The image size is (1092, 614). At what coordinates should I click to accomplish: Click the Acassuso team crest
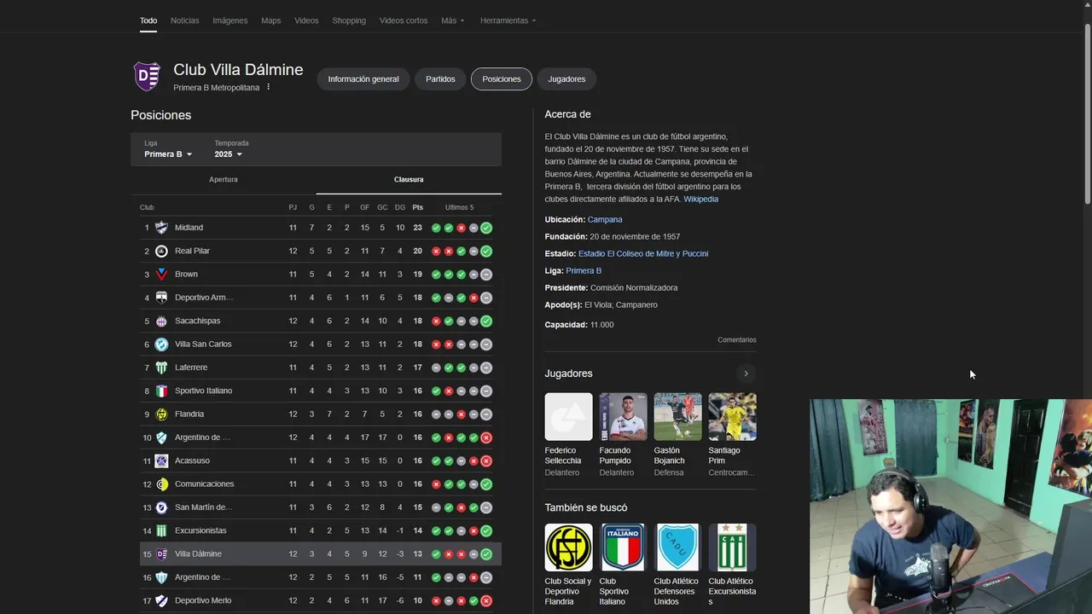tap(161, 460)
